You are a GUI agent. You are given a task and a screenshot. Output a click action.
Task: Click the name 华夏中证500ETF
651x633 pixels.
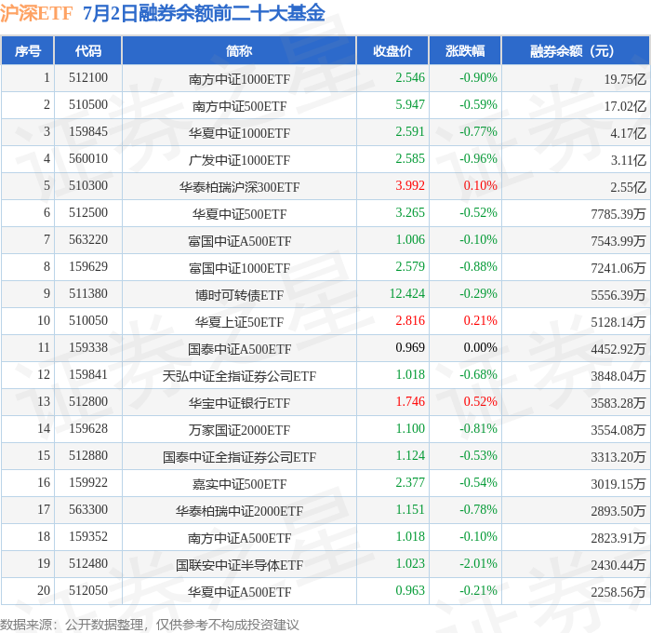(239, 214)
